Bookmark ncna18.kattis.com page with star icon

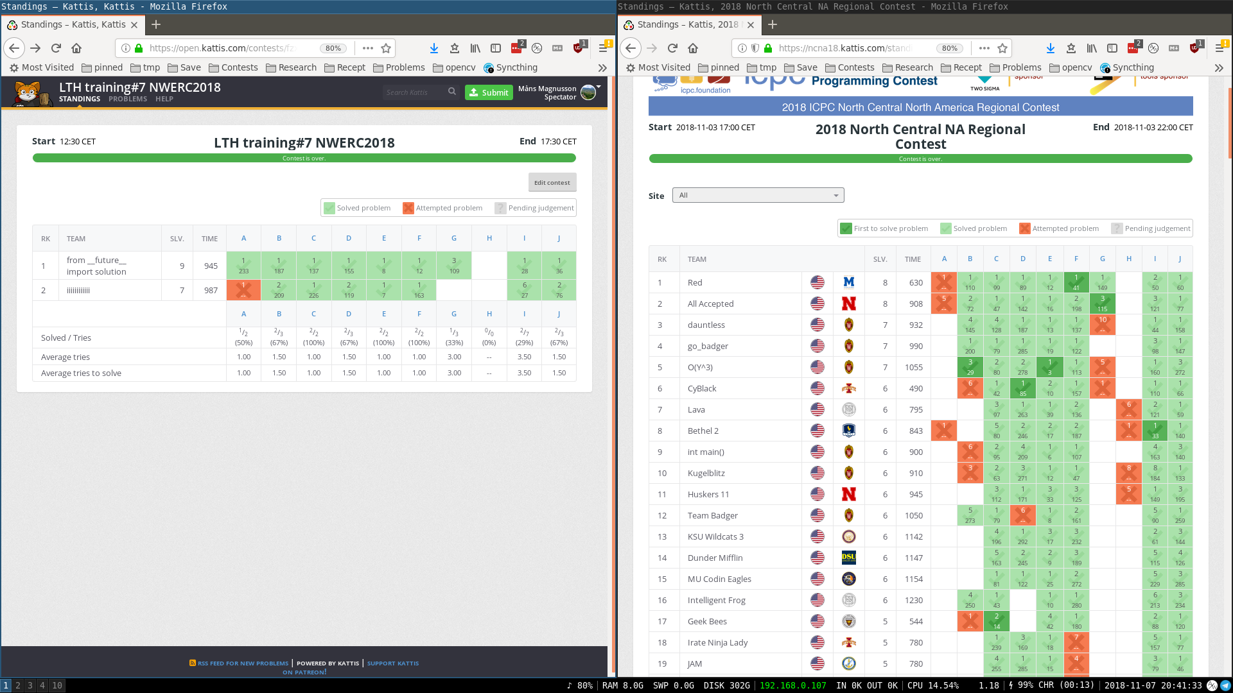[1002, 48]
